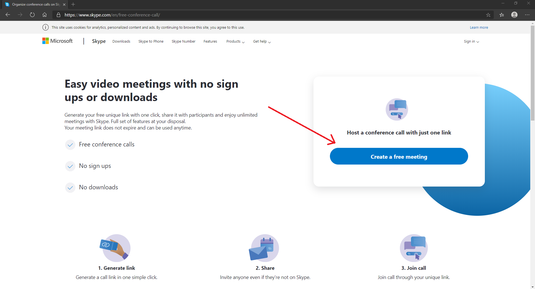Open the browser profile avatar
The image size is (535, 289).
click(514, 15)
